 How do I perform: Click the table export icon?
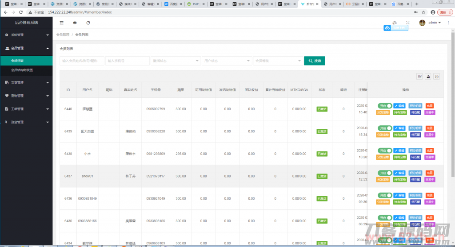pos(428,76)
